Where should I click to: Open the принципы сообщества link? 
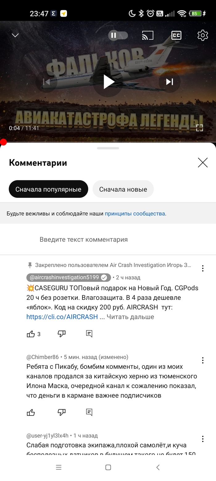coord(135,214)
